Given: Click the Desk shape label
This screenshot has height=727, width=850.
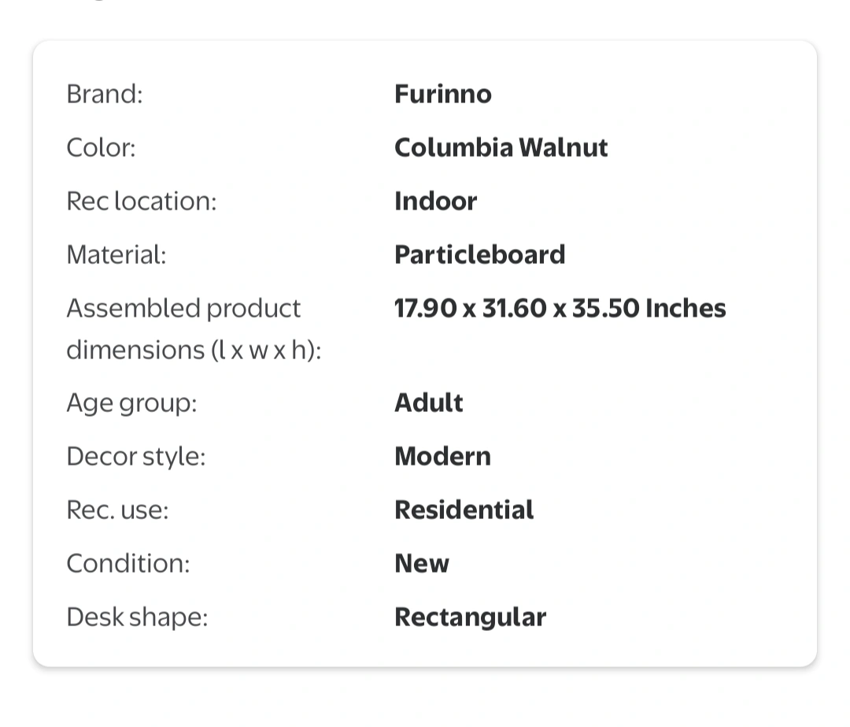Looking at the screenshot, I should (137, 617).
